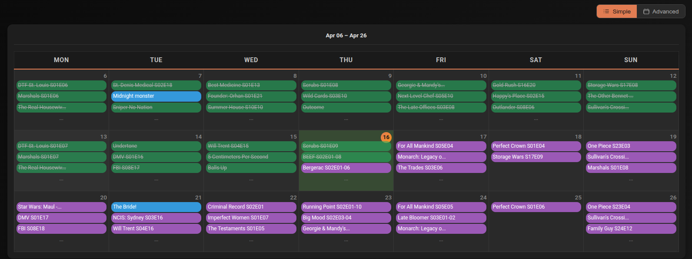Open Happy's Place S02E15 entry
Screen dimensions: 692x259
[x=536, y=96]
